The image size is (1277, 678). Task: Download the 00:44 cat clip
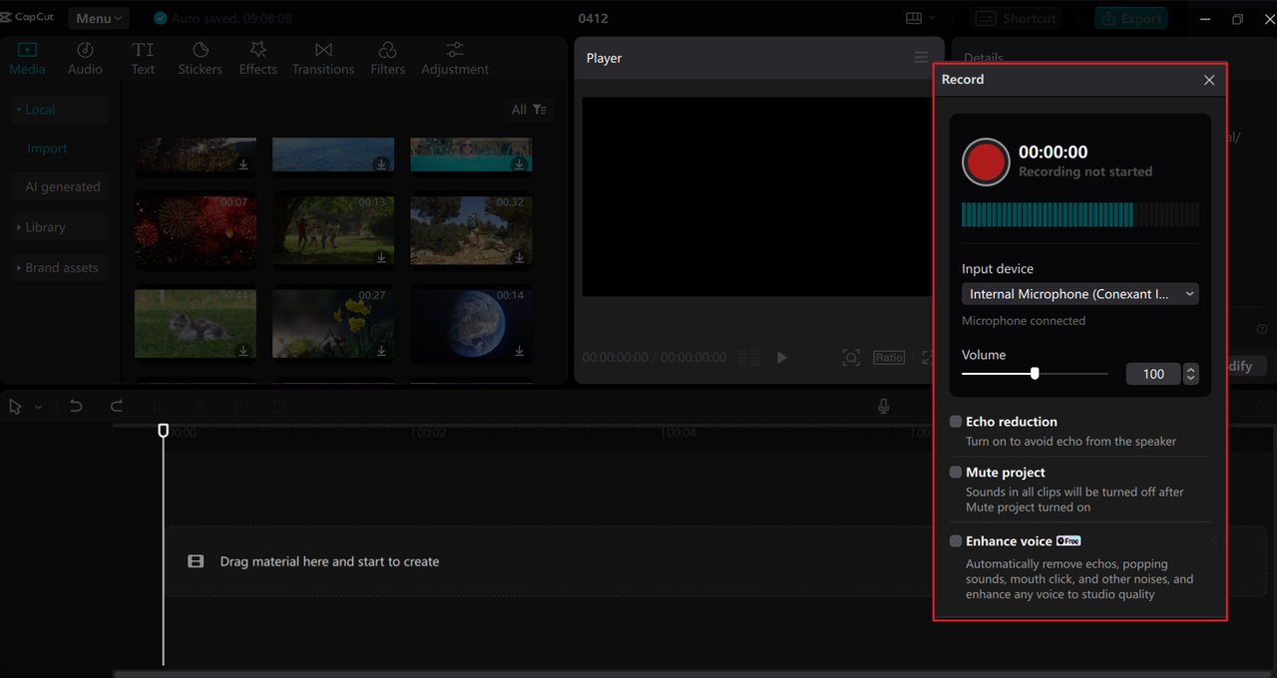243,351
